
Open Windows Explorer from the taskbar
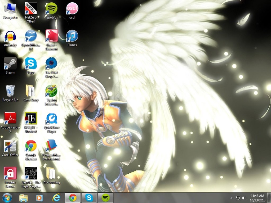[x=24, y=198]
